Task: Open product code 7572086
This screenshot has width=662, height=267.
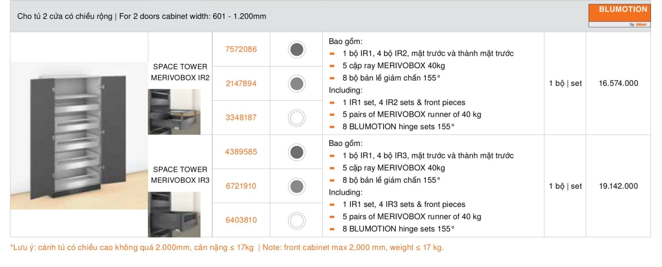Action: (x=241, y=50)
